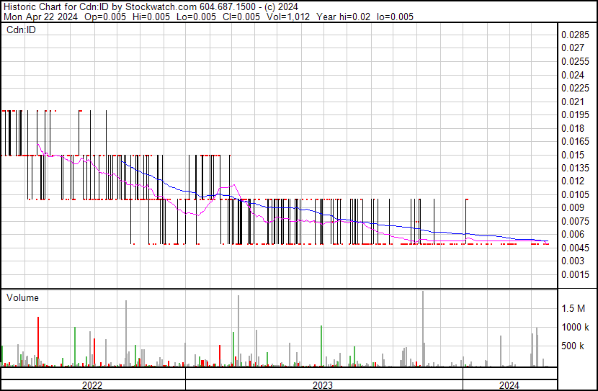Click the tallest grey volume bar in late 2023
This screenshot has height=391, width=598.
coord(423,329)
